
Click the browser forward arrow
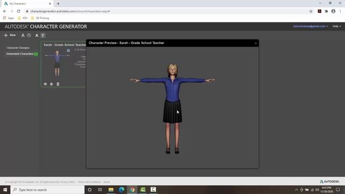click(x=12, y=11)
